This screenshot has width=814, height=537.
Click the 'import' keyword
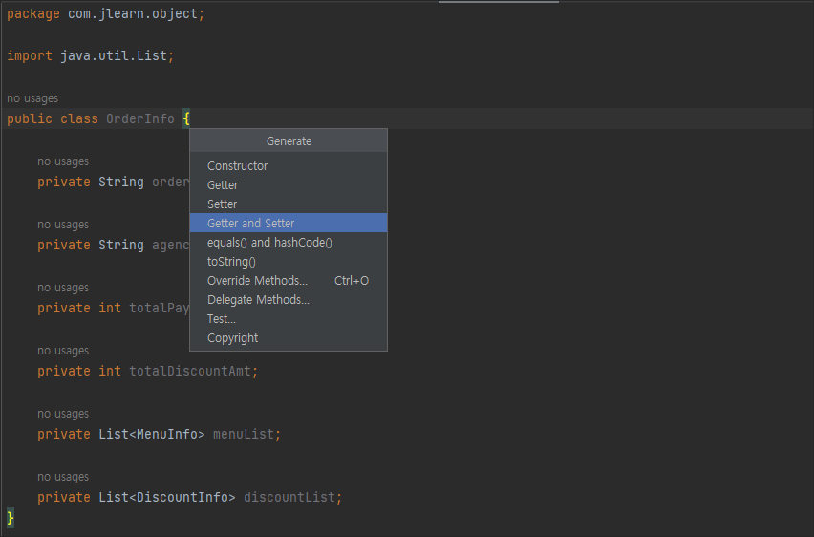click(30, 55)
